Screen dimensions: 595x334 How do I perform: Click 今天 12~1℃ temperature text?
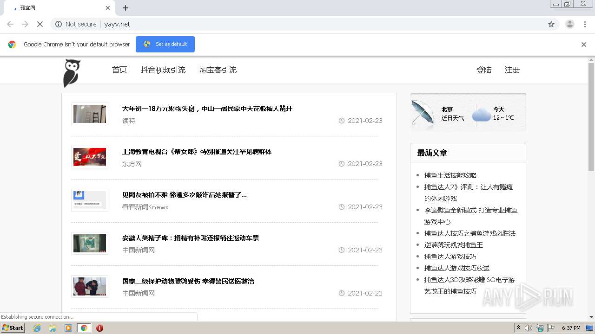[503, 114]
